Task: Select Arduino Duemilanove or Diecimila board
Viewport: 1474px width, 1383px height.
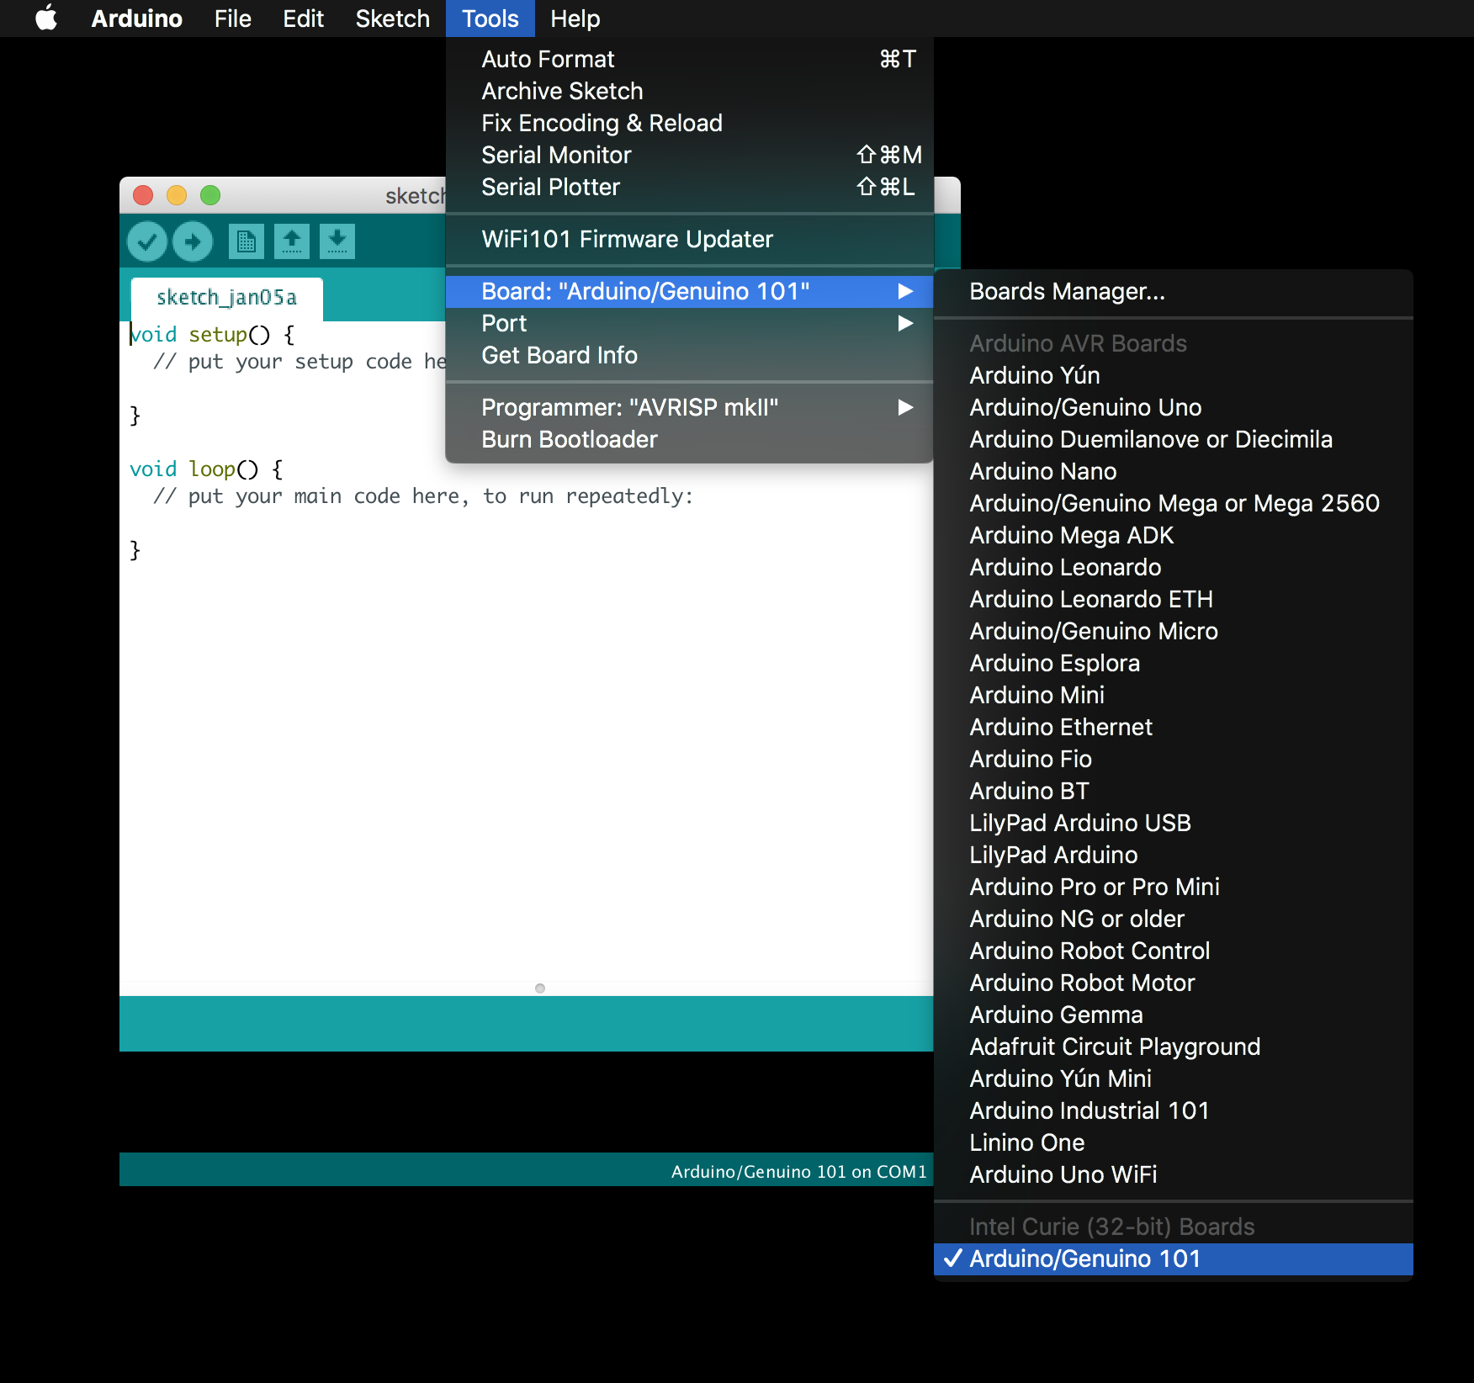Action: click(1174, 440)
